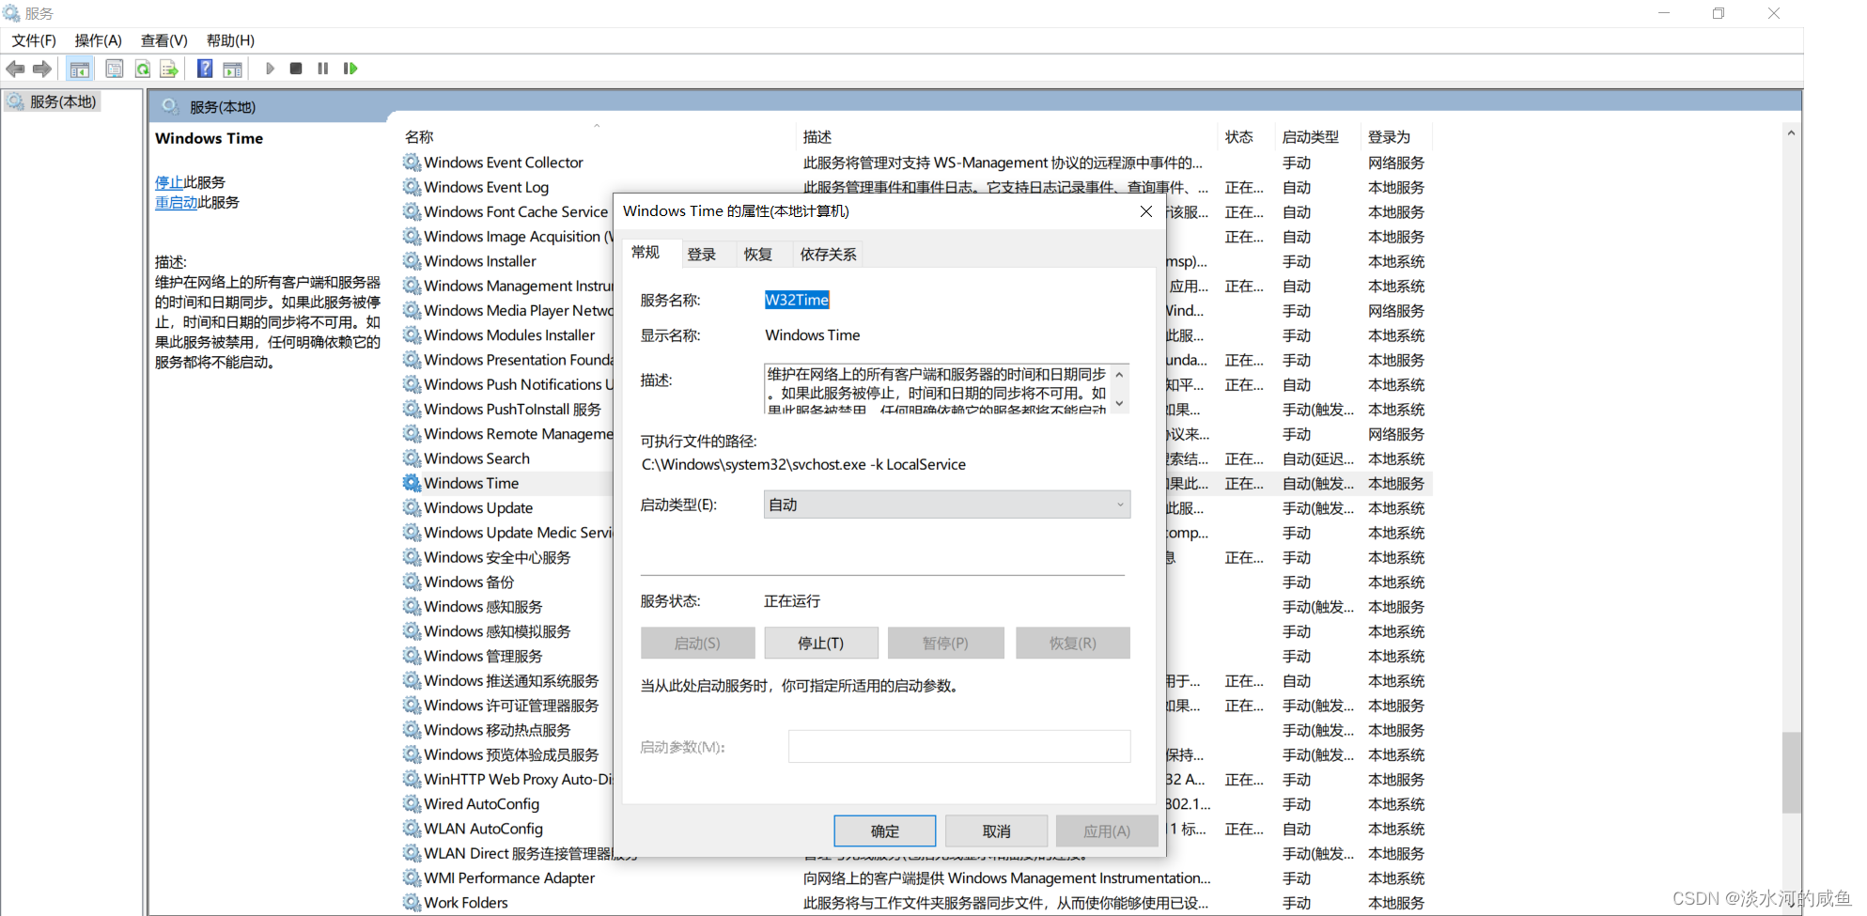Open the 文件(F) menu
1867x916 pixels.
[34, 40]
